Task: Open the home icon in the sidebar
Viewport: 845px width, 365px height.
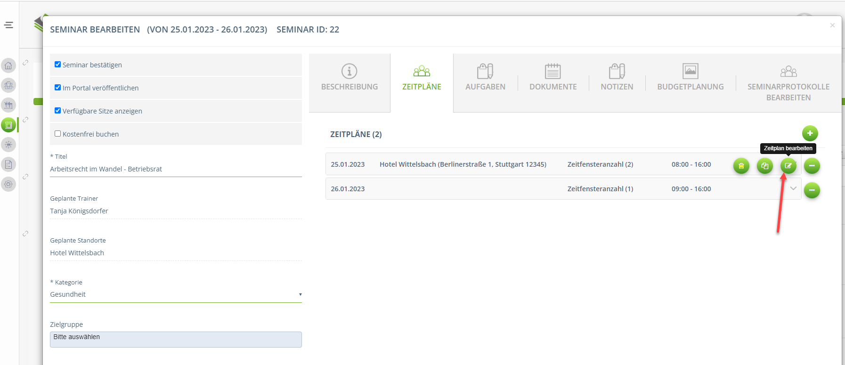Action: coord(8,65)
